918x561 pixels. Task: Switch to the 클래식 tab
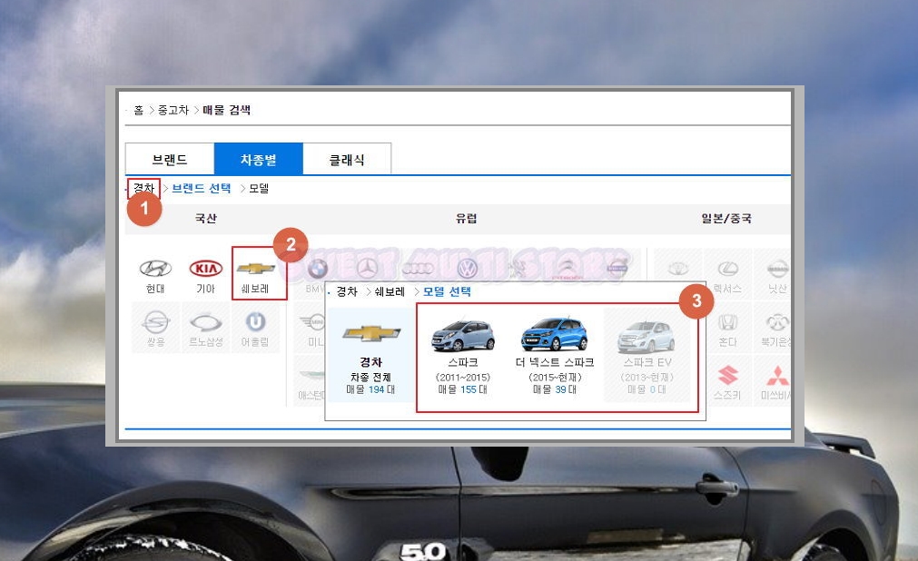point(347,159)
